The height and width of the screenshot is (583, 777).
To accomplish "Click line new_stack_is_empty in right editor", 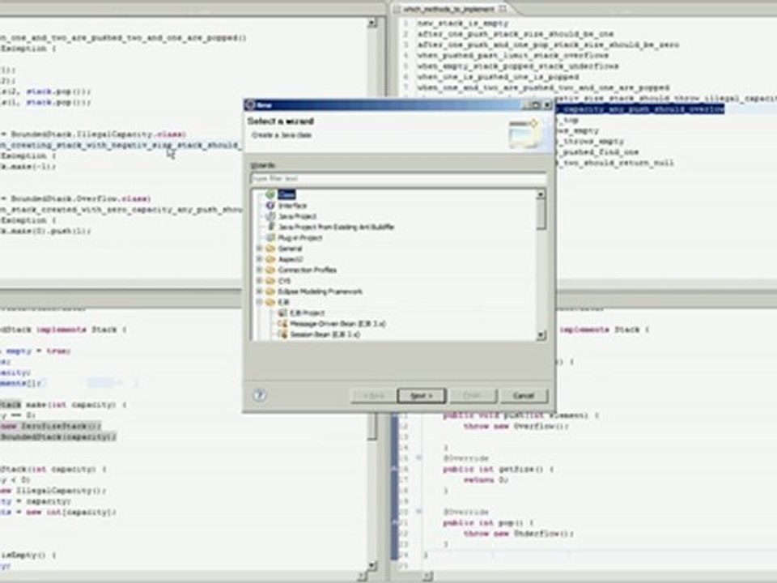I will click(x=463, y=23).
